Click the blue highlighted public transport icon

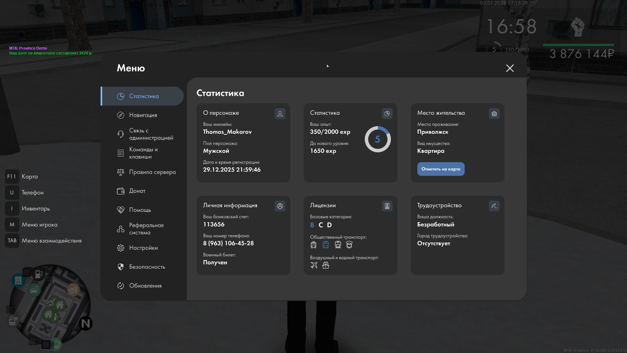(326, 244)
